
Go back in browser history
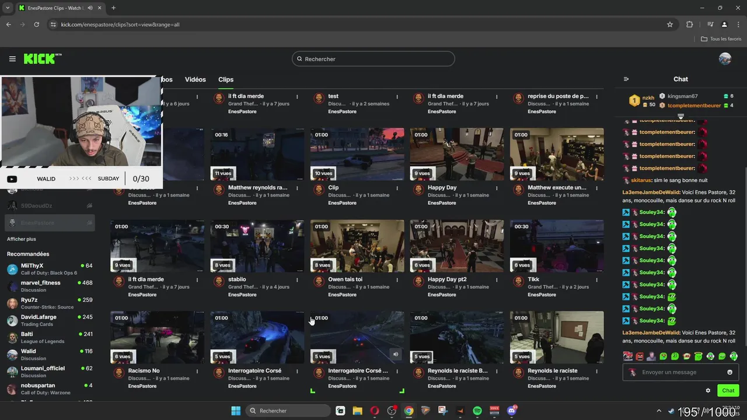tap(8, 24)
